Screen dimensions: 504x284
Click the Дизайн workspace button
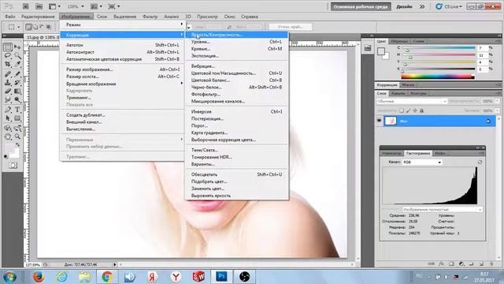pos(404,6)
